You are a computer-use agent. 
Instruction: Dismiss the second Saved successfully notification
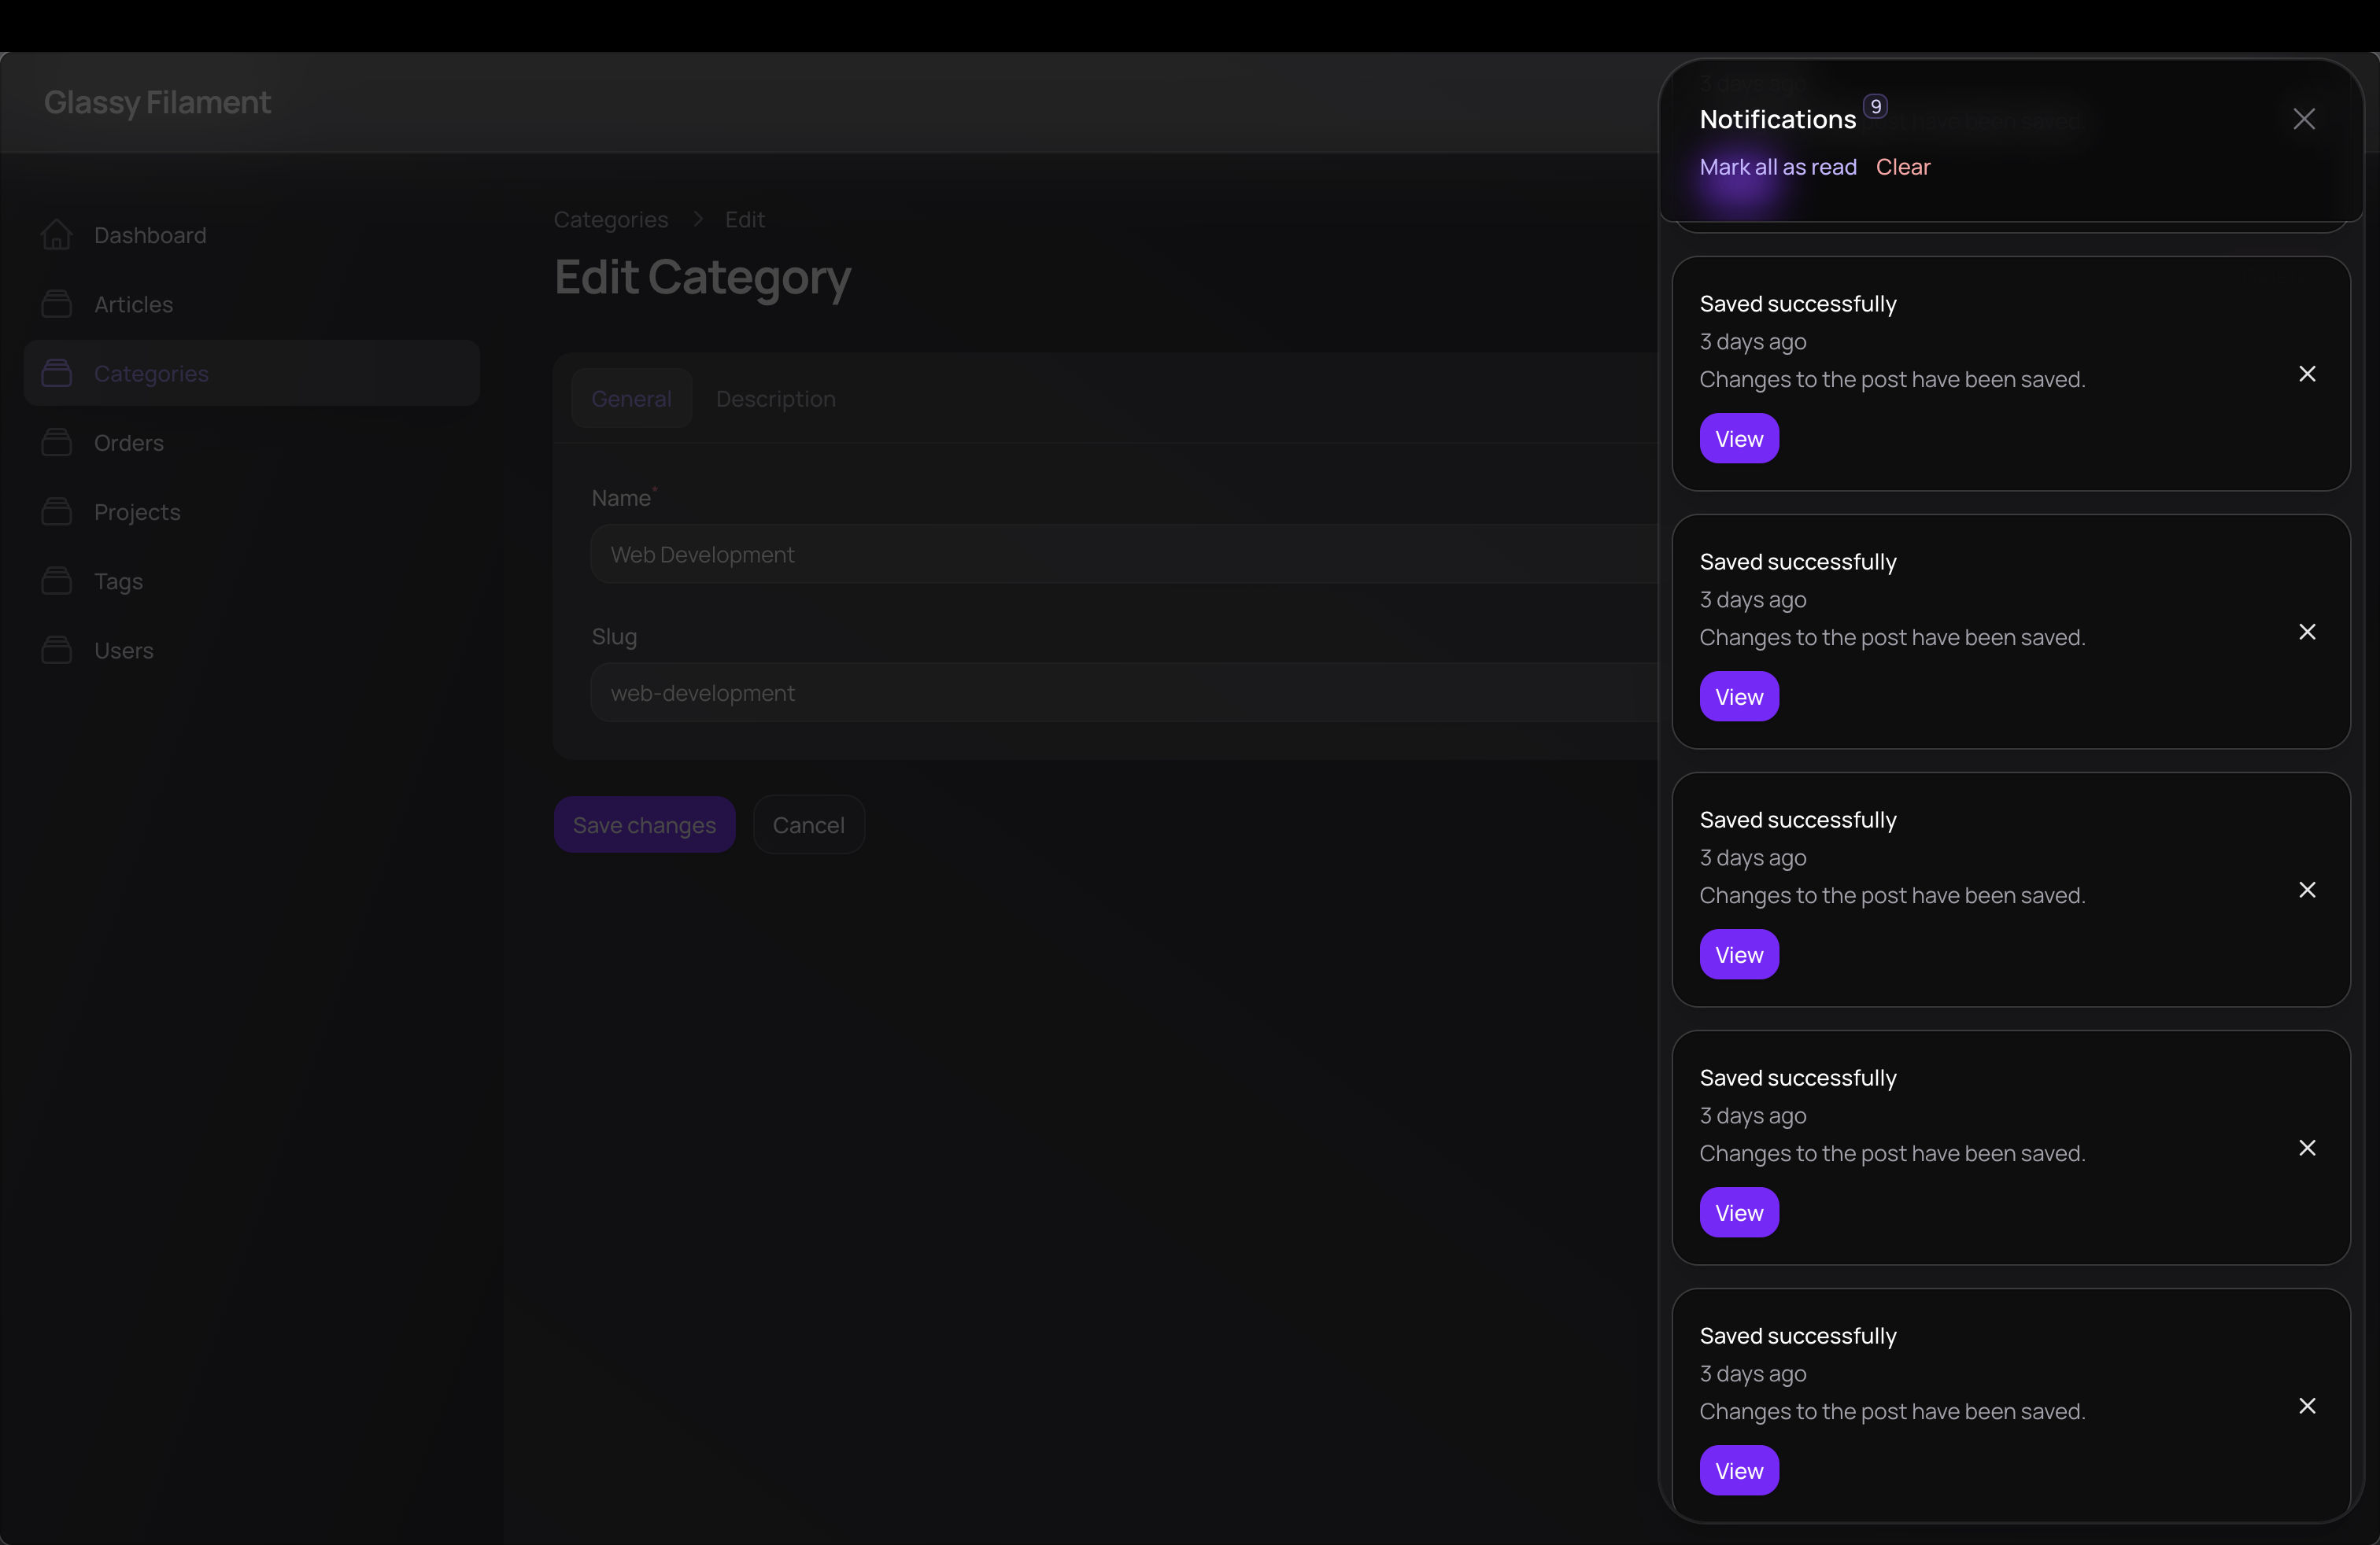coord(2307,632)
